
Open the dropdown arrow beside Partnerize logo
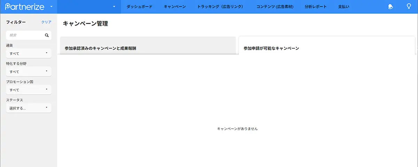point(51,7)
